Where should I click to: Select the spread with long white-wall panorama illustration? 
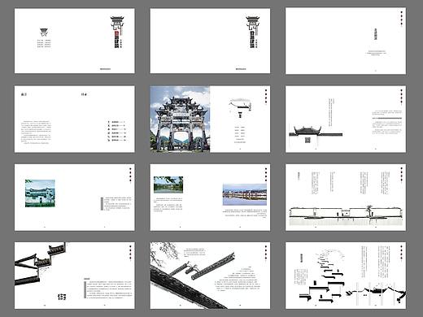tap(346, 198)
